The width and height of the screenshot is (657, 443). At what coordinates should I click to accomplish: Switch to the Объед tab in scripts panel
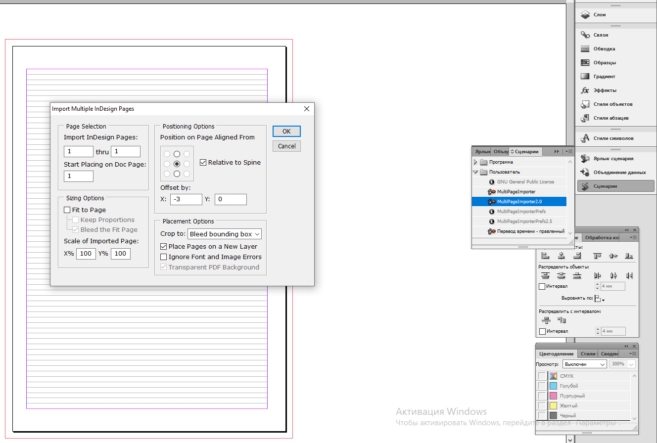[x=500, y=152]
